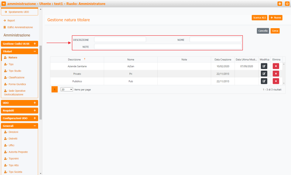Delete the Aziende Sanitarie record
291x175 pixels.
[x=276, y=66]
